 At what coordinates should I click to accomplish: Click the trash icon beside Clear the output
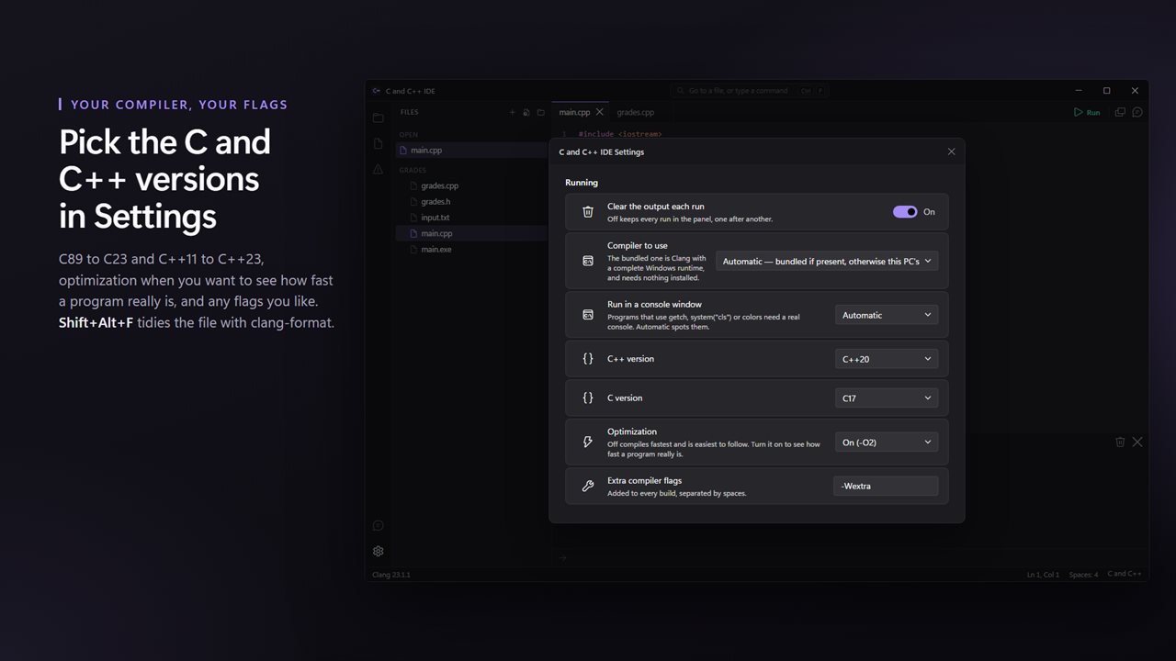click(588, 212)
